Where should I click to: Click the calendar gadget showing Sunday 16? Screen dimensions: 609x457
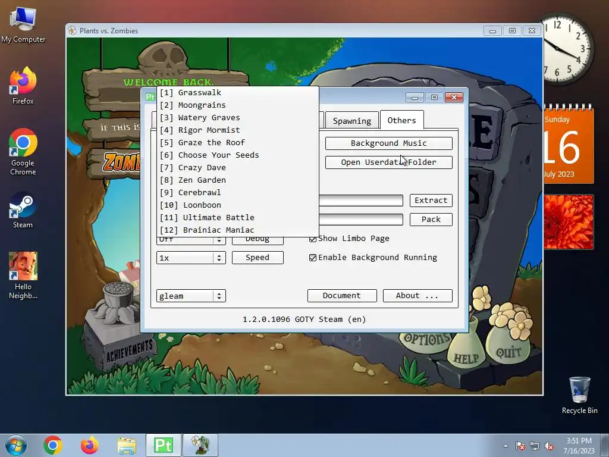[x=569, y=144]
